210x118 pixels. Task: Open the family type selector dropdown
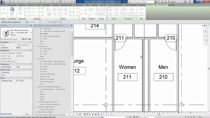pyautogui.click(x=31, y=32)
